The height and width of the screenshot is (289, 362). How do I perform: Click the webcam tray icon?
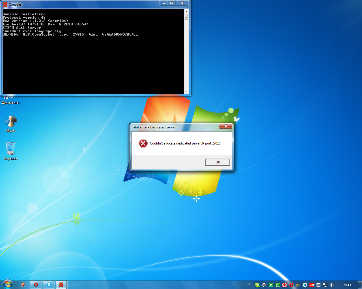click(298, 285)
